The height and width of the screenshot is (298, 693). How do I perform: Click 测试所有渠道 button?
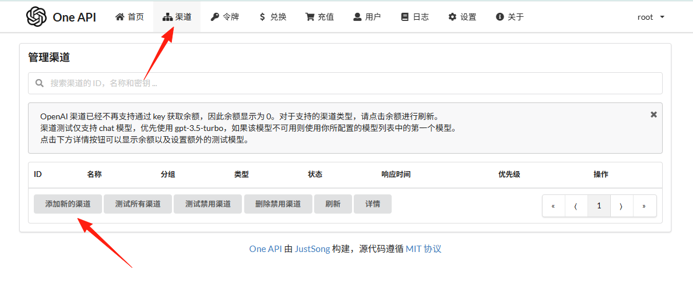138,204
